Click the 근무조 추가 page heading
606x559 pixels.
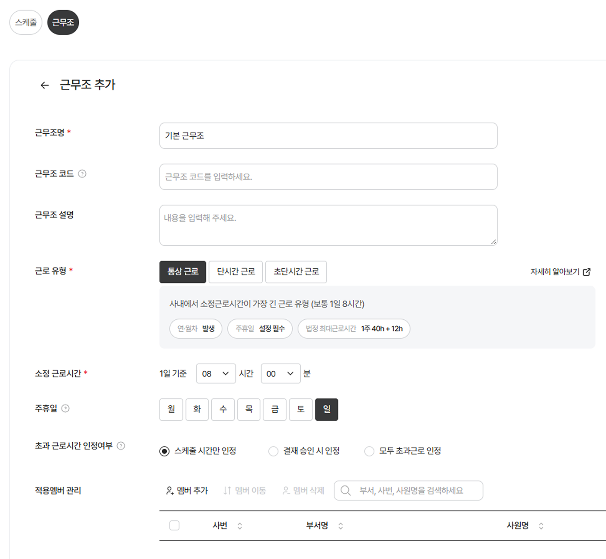pos(88,85)
